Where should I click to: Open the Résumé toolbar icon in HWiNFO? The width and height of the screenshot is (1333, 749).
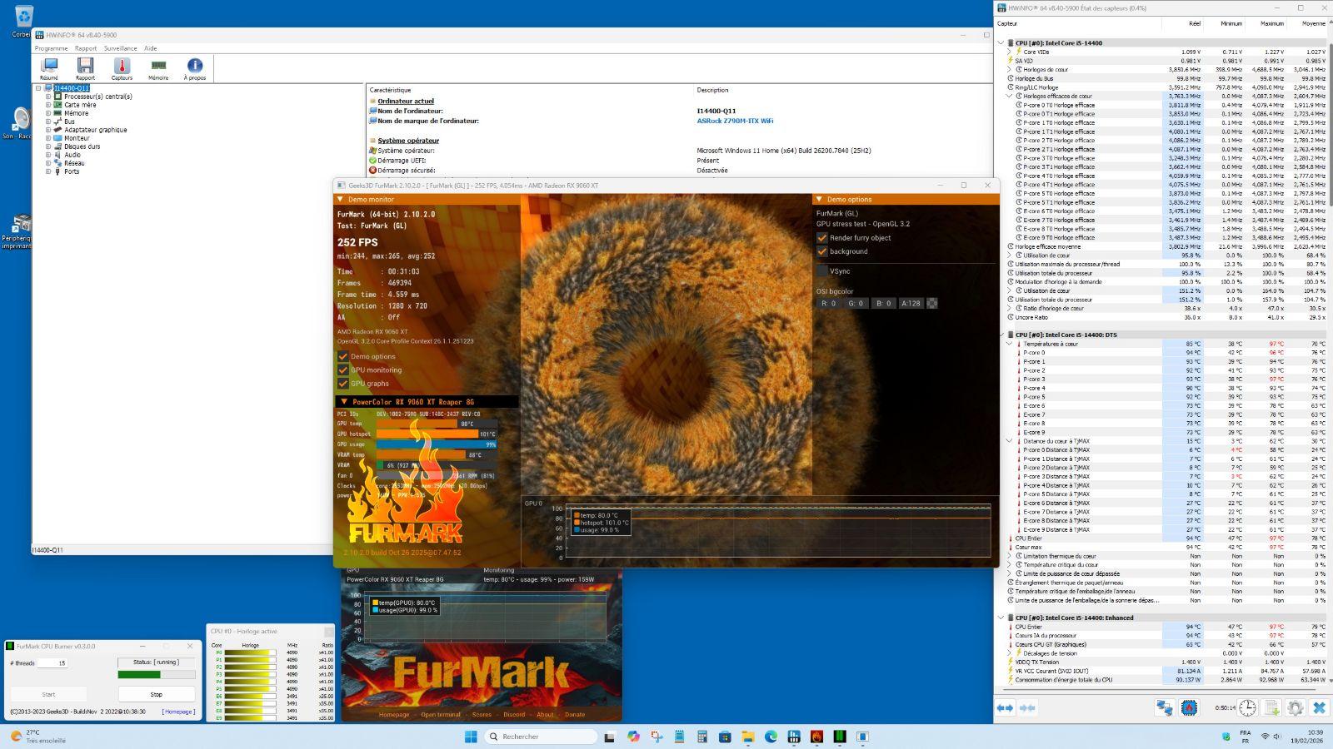click(49, 67)
